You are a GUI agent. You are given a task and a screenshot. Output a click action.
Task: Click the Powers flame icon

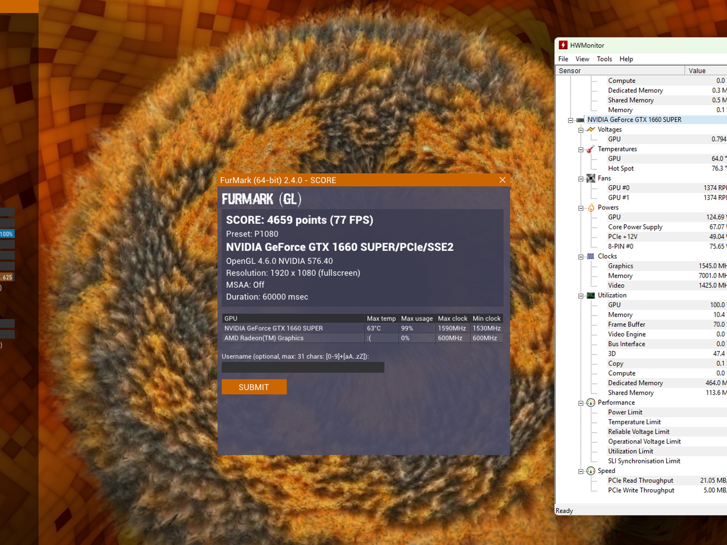click(591, 208)
